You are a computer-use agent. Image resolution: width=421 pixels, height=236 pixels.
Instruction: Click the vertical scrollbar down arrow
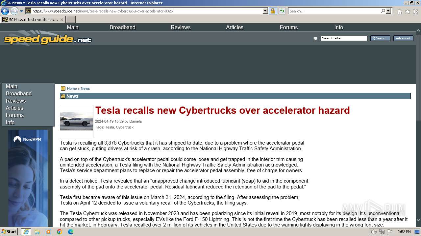[x=418, y=220]
